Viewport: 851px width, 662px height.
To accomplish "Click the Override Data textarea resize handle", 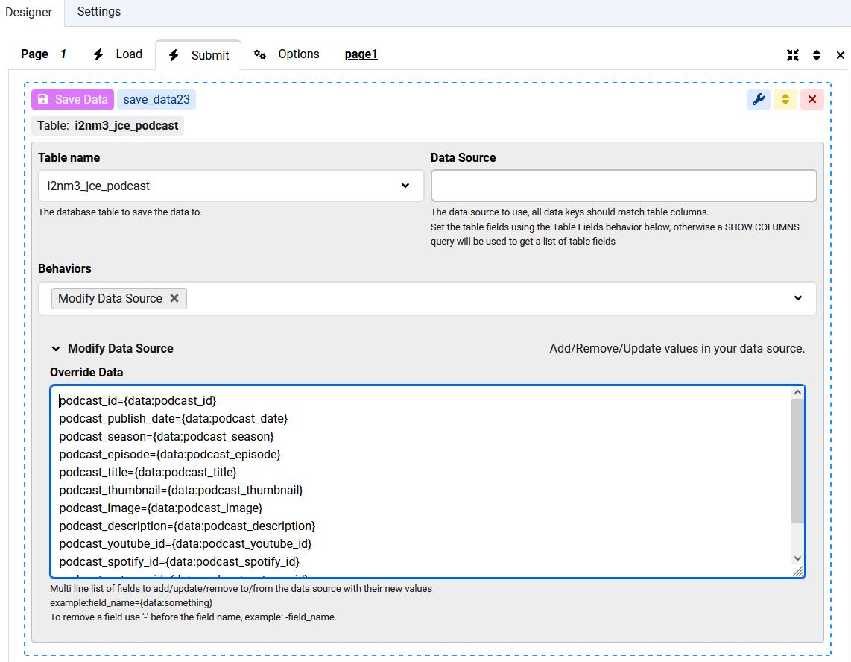I will tap(798, 571).
